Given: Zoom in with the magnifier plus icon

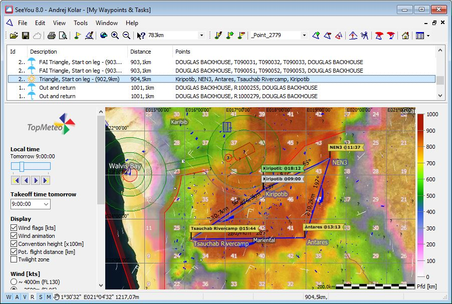Looking at the screenshot, I should click(x=115, y=36).
